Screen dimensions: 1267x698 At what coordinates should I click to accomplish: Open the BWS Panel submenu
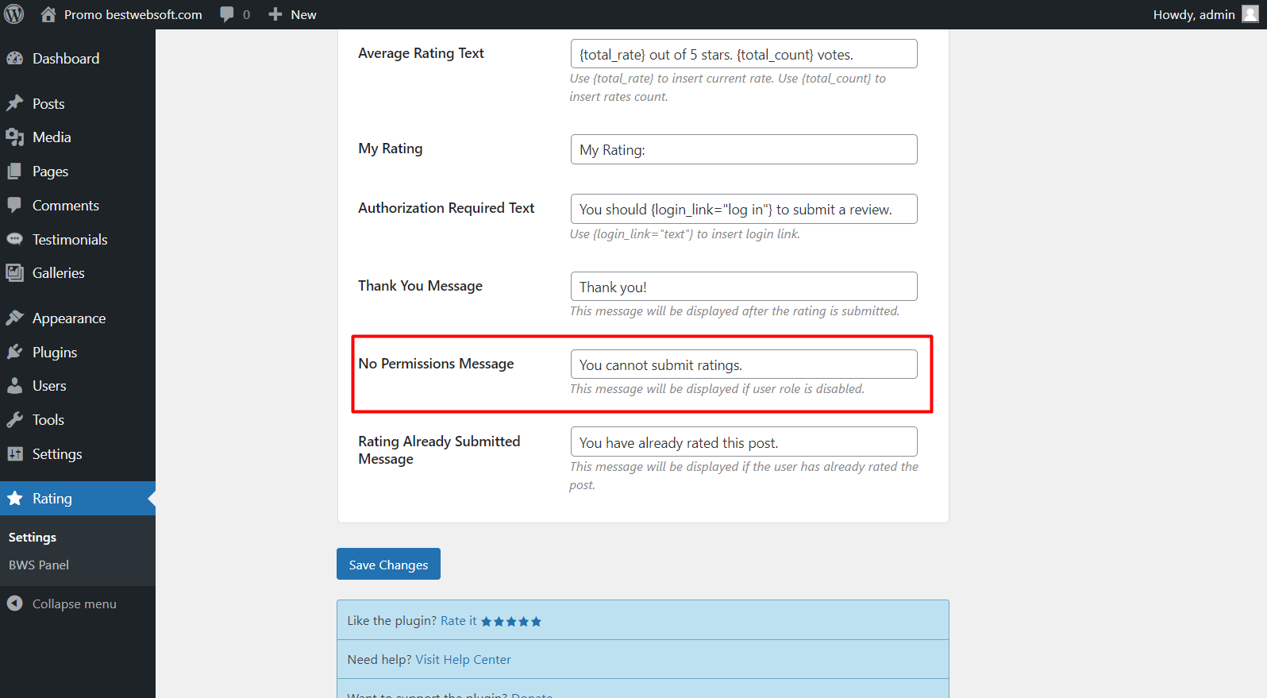coord(39,565)
